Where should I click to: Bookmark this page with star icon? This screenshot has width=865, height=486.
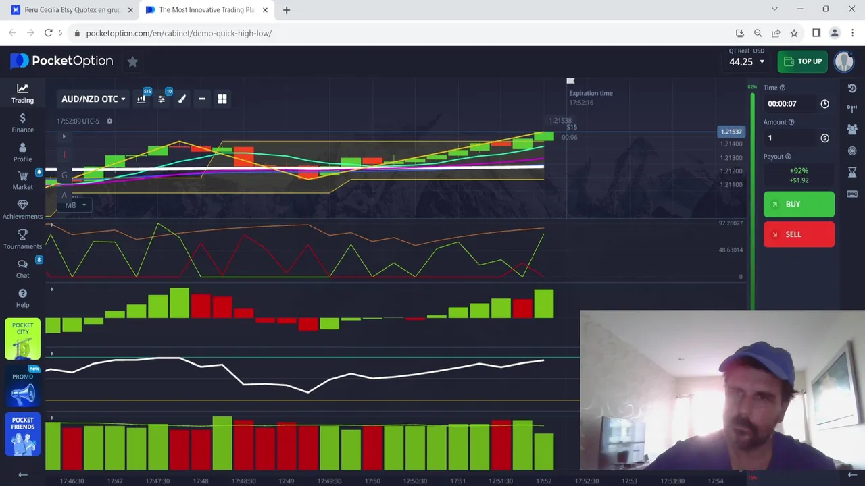coord(794,33)
